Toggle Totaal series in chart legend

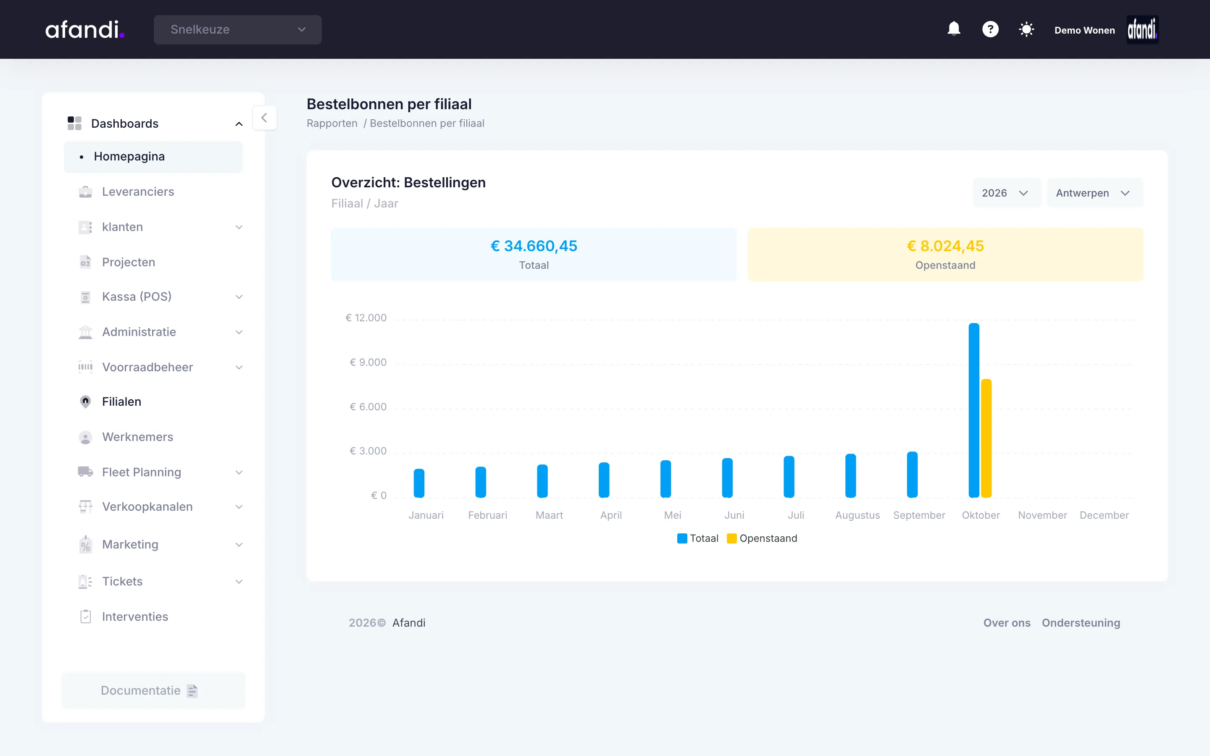pyautogui.click(x=697, y=538)
